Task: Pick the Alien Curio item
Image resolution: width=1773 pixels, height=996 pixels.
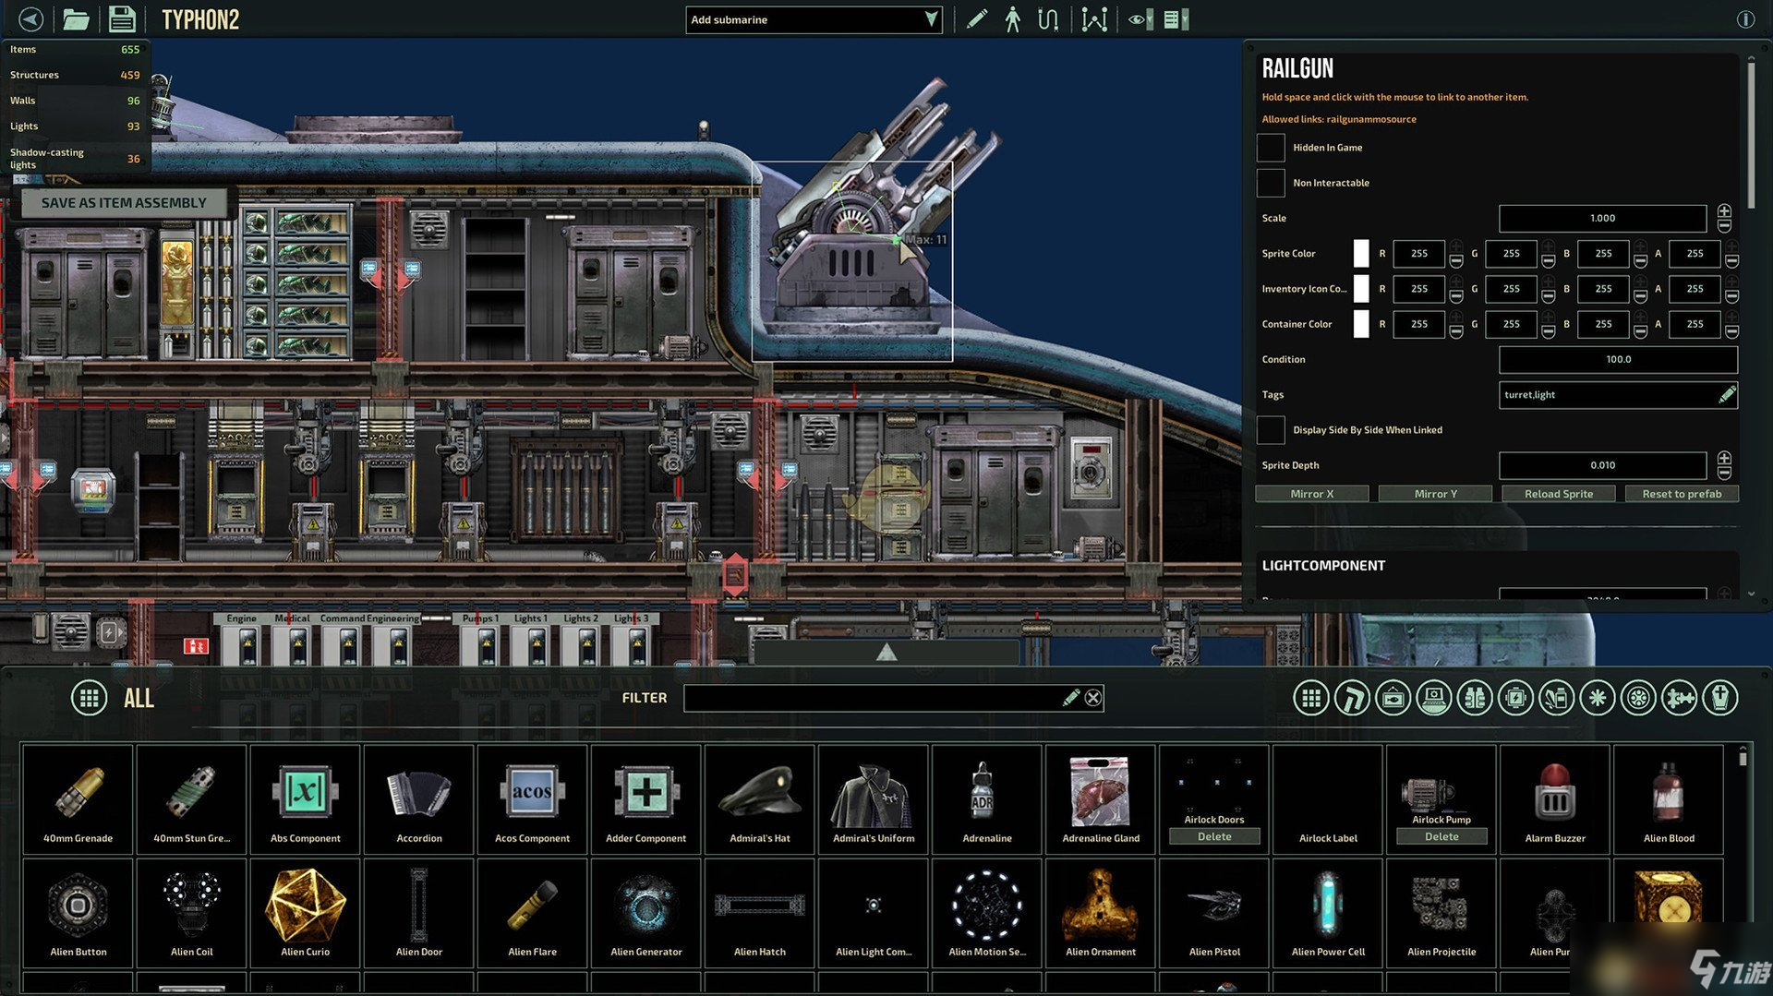Action: click(x=306, y=913)
